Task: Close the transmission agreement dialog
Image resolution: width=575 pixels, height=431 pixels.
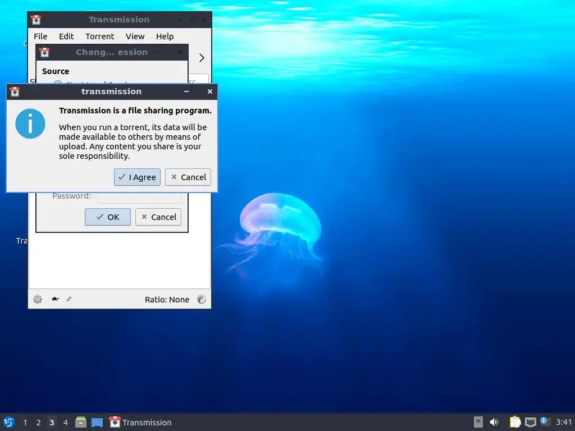Action: tap(210, 91)
